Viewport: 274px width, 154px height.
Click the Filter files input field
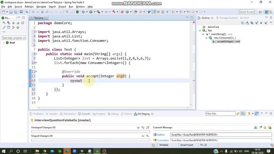click(x=220, y=114)
